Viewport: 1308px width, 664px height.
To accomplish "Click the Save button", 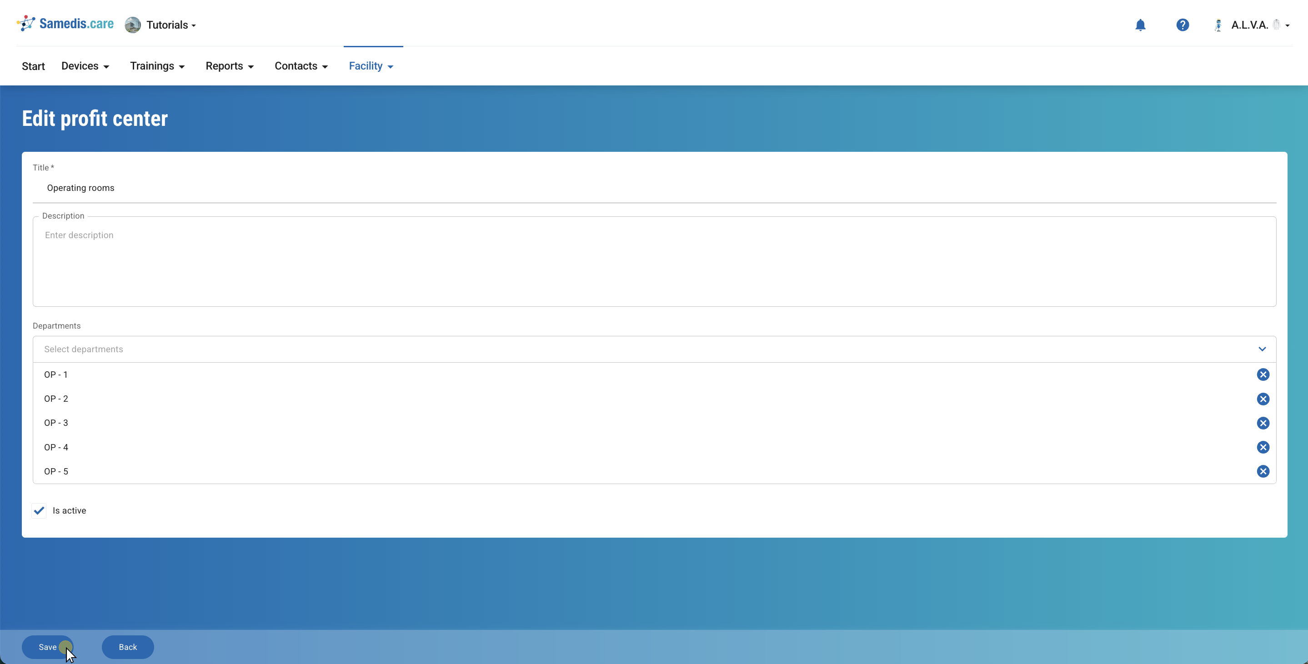I will tap(47, 647).
